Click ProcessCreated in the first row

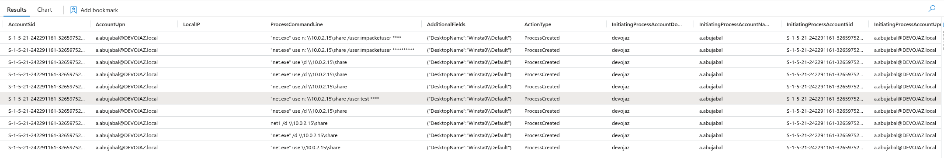tap(542, 38)
